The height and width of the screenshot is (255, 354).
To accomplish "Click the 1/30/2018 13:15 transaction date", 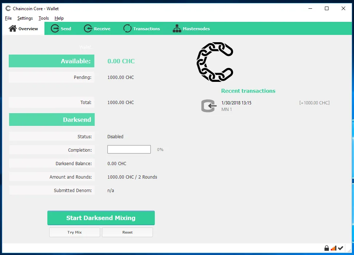I will click(236, 103).
